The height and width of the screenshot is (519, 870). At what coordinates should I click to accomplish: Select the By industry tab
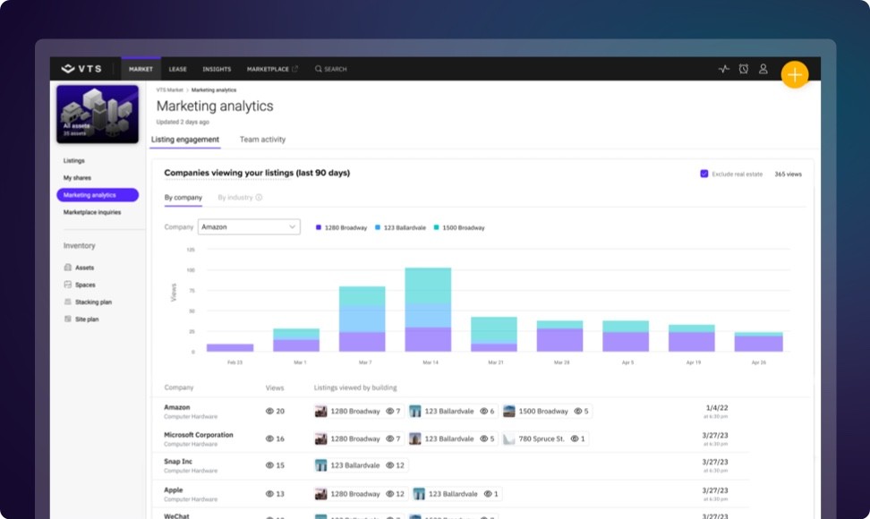[x=235, y=198]
